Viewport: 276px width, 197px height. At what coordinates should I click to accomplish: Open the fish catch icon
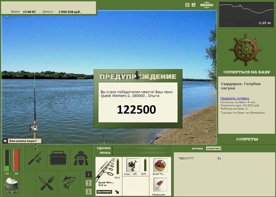tap(70, 183)
